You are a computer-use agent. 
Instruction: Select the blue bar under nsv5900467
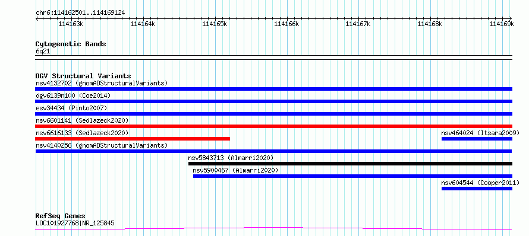[353, 176]
